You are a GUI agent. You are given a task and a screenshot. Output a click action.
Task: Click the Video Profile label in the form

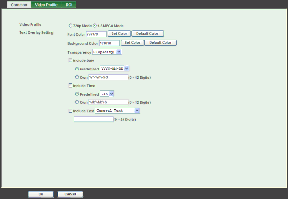[x=31, y=25]
